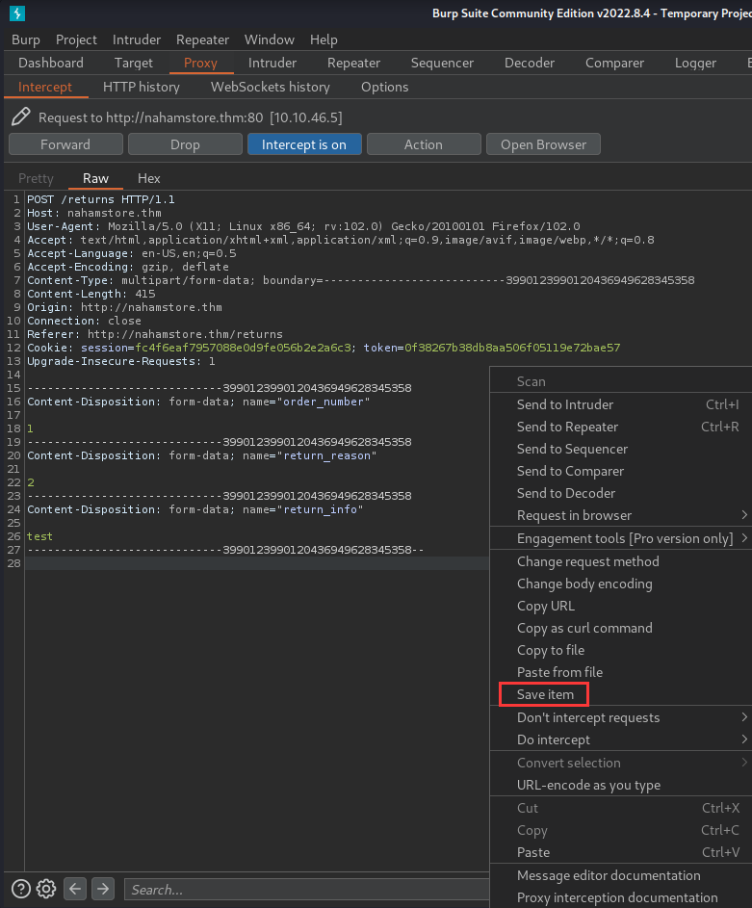The image size is (752, 908).
Task: Toggle the Intercept is on button
Action: pyautogui.click(x=304, y=144)
